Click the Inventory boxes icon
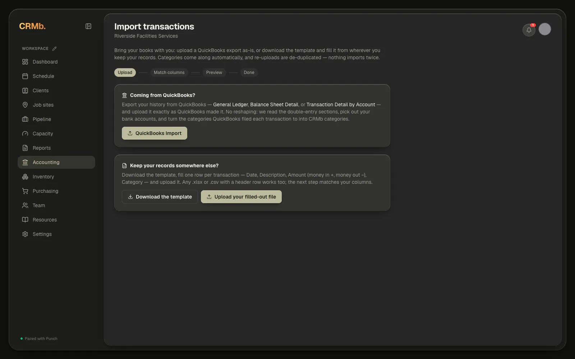Screen dimensions: 575x359 (25, 177)
